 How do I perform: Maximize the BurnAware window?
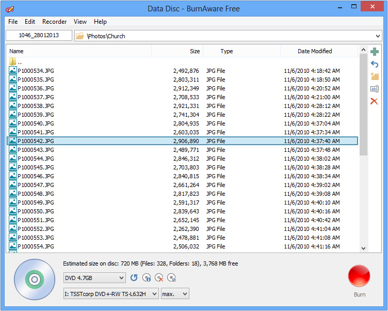(354, 7)
